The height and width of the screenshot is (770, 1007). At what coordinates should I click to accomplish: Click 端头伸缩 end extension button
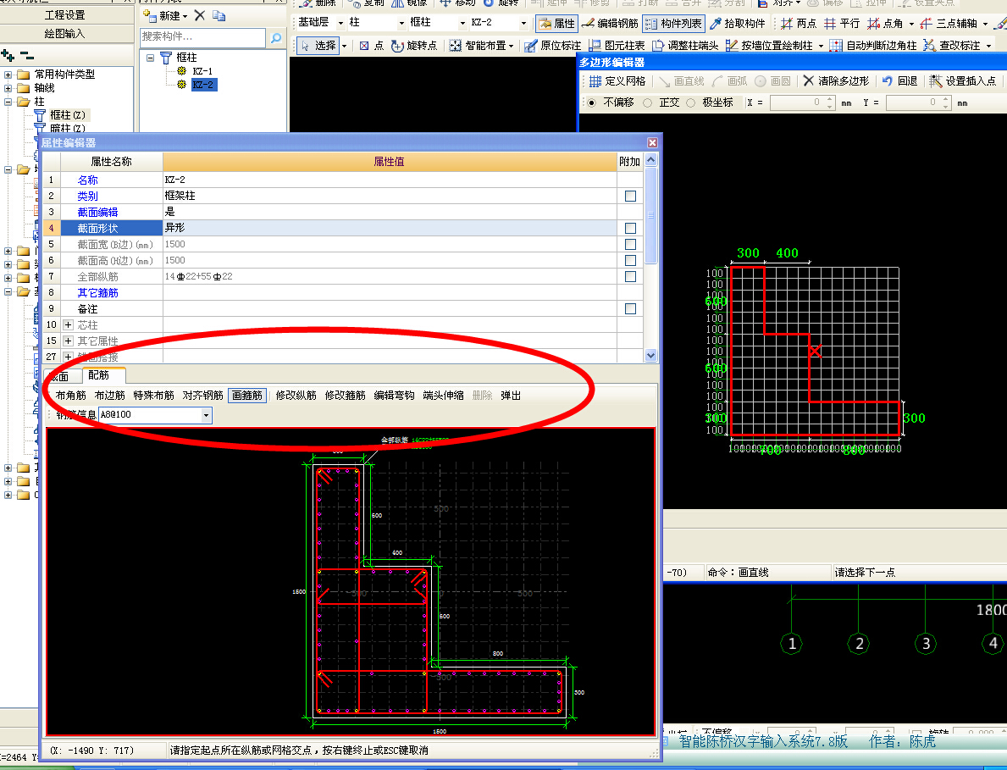[444, 396]
